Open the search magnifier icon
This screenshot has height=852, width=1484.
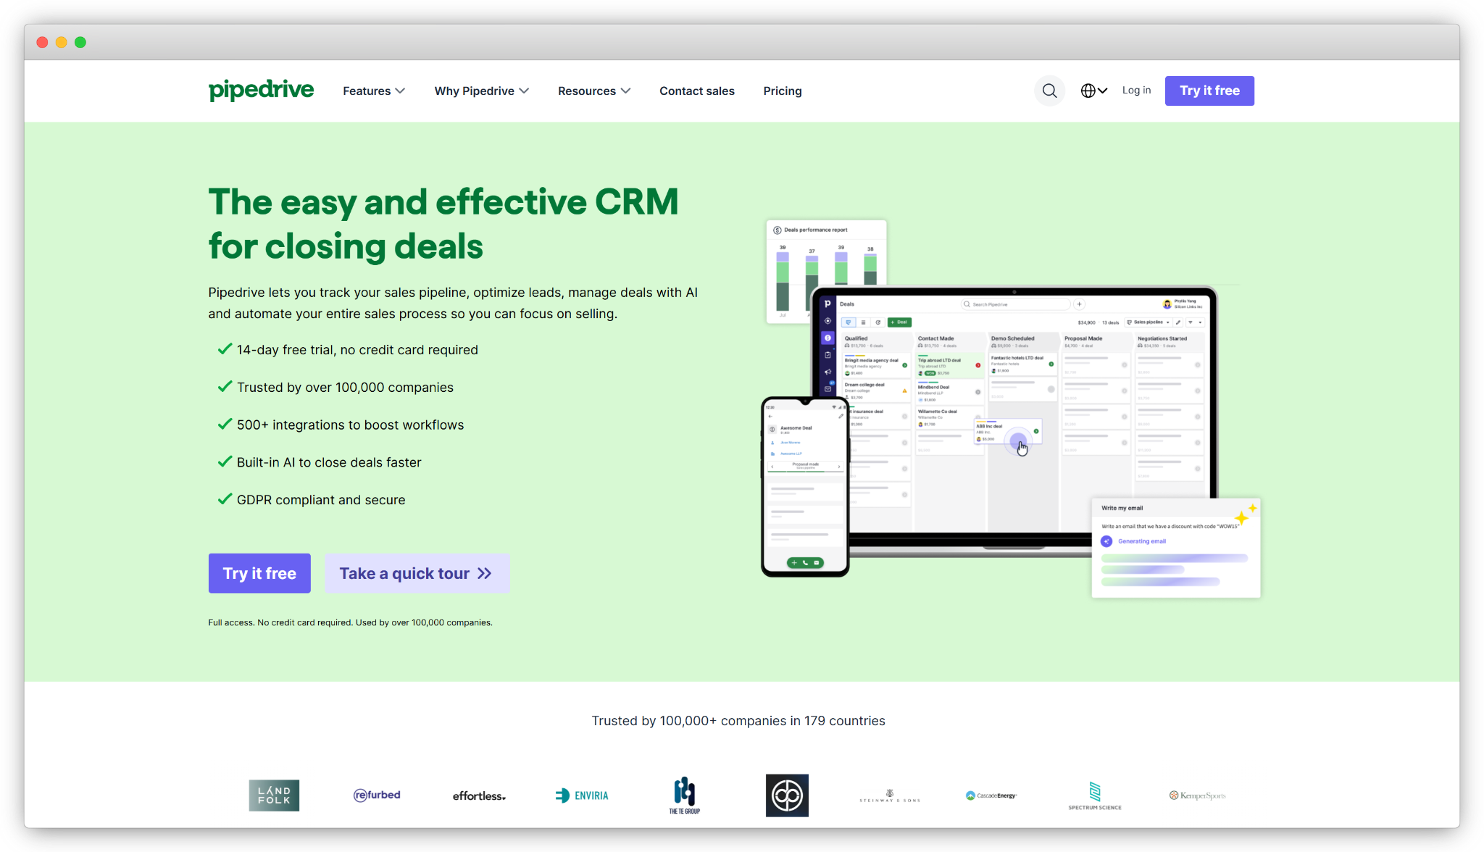pos(1049,91)
